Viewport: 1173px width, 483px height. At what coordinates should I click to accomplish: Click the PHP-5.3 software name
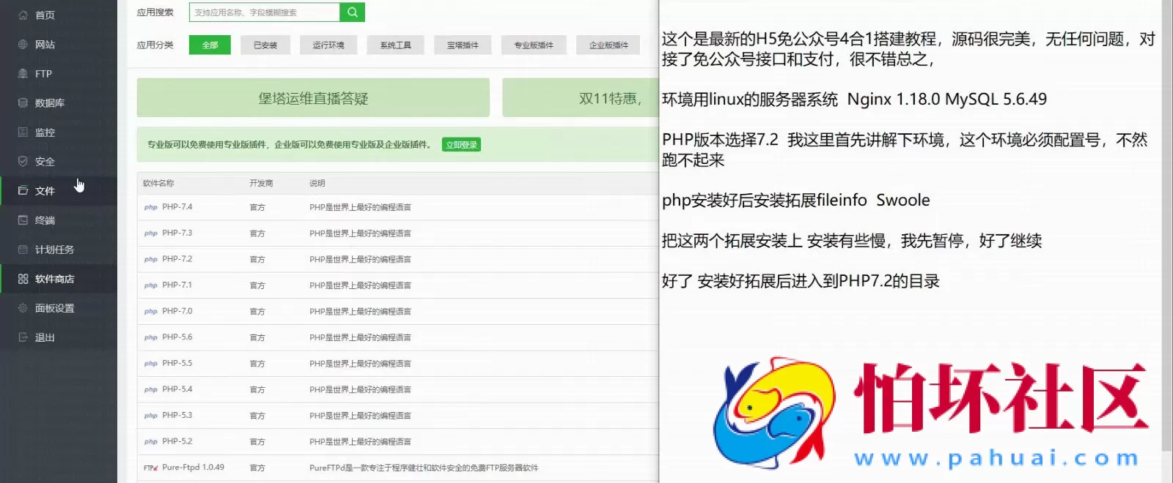coord(177,415)
